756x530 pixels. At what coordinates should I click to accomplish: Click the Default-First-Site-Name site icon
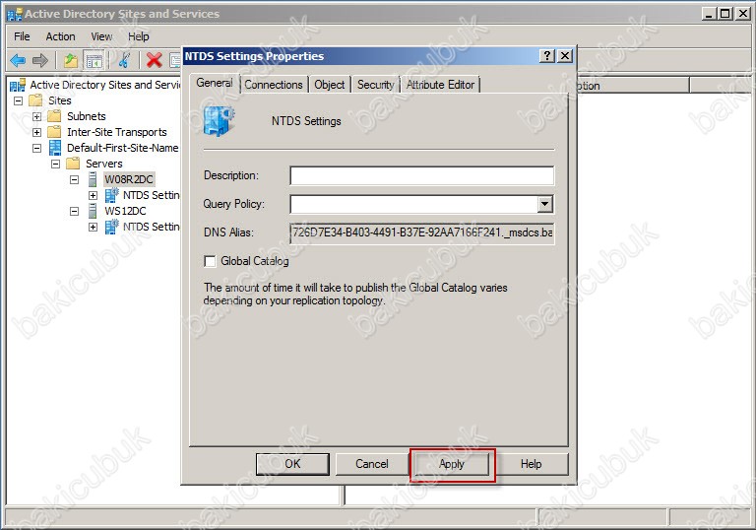[55, 148]
